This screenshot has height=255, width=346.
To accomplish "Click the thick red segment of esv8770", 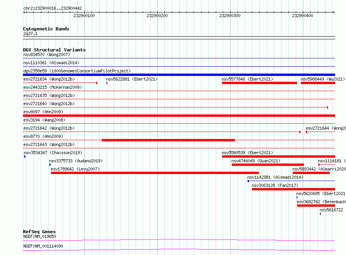I will (168, 140).
